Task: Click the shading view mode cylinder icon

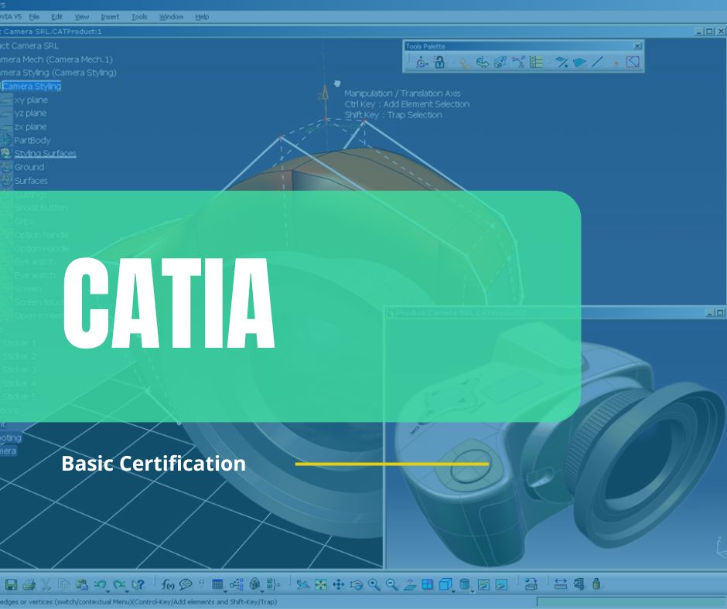Action: point(464,584)
